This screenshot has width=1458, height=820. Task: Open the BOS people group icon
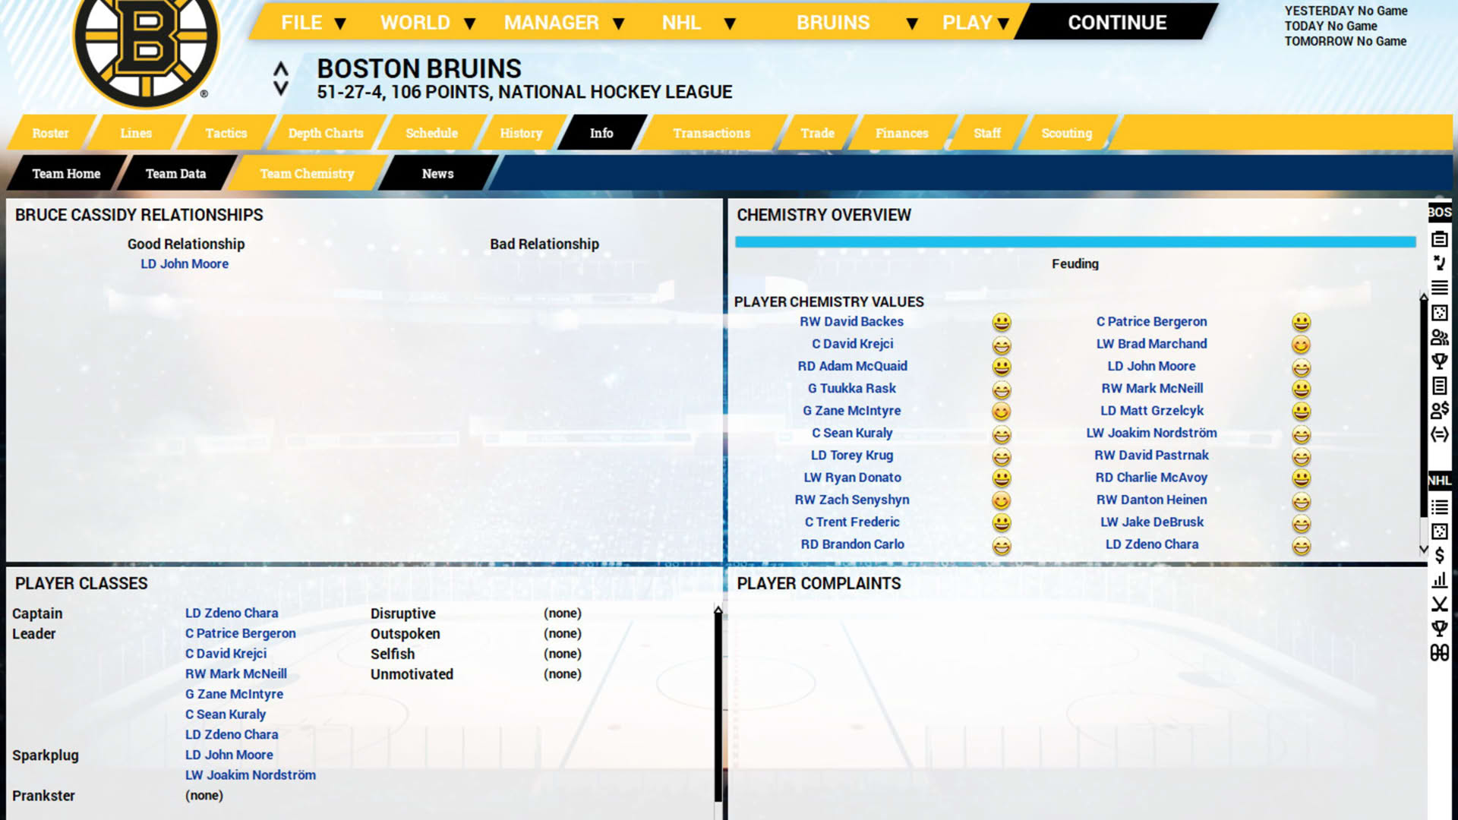(x=1439, y=337)
